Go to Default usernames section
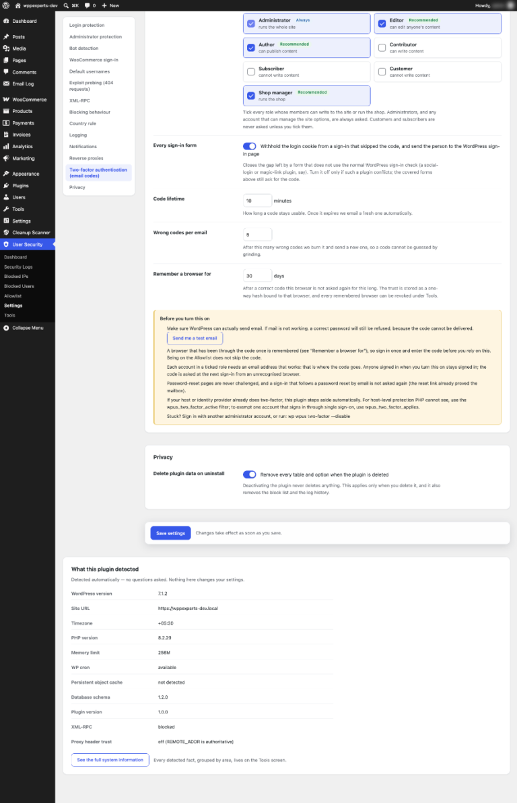 coord(89,72)
